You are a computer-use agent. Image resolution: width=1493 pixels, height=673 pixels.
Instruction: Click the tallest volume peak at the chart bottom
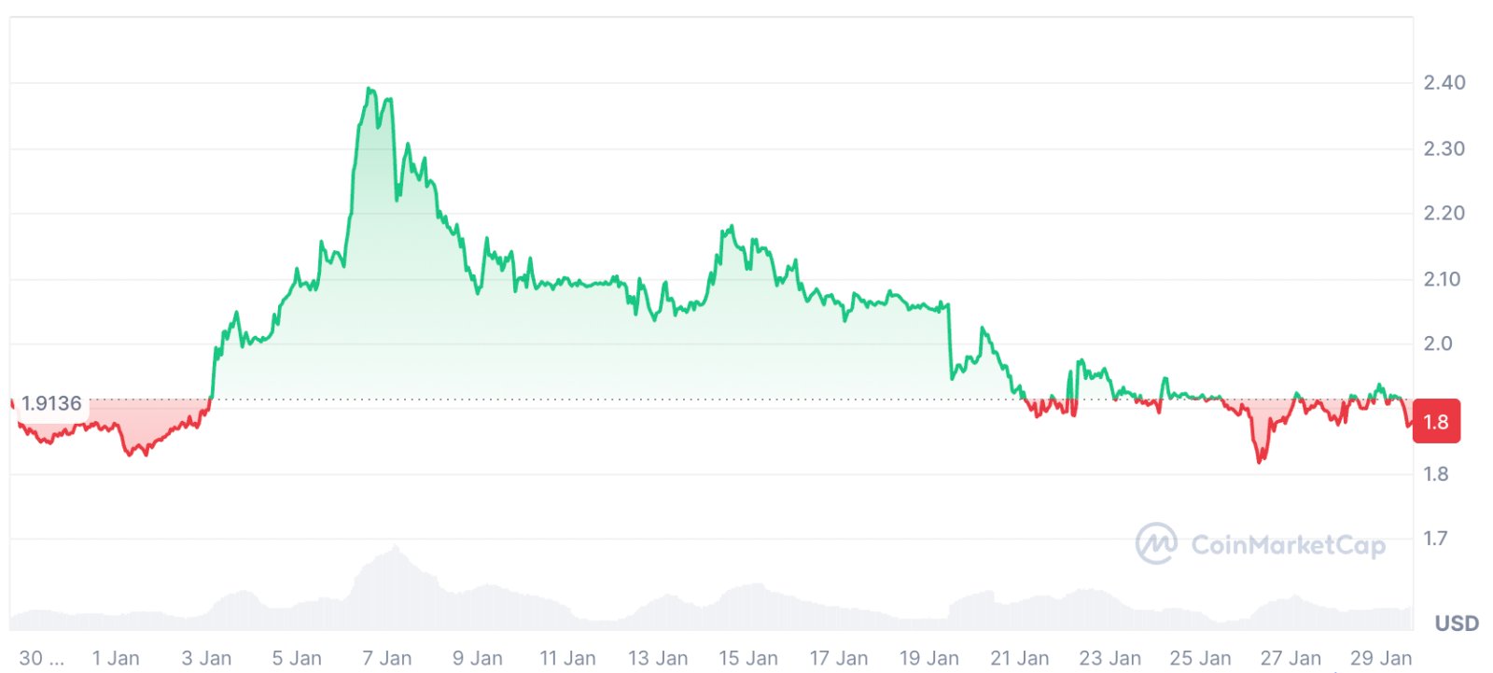pyautogui.click(x=395, y=549)
